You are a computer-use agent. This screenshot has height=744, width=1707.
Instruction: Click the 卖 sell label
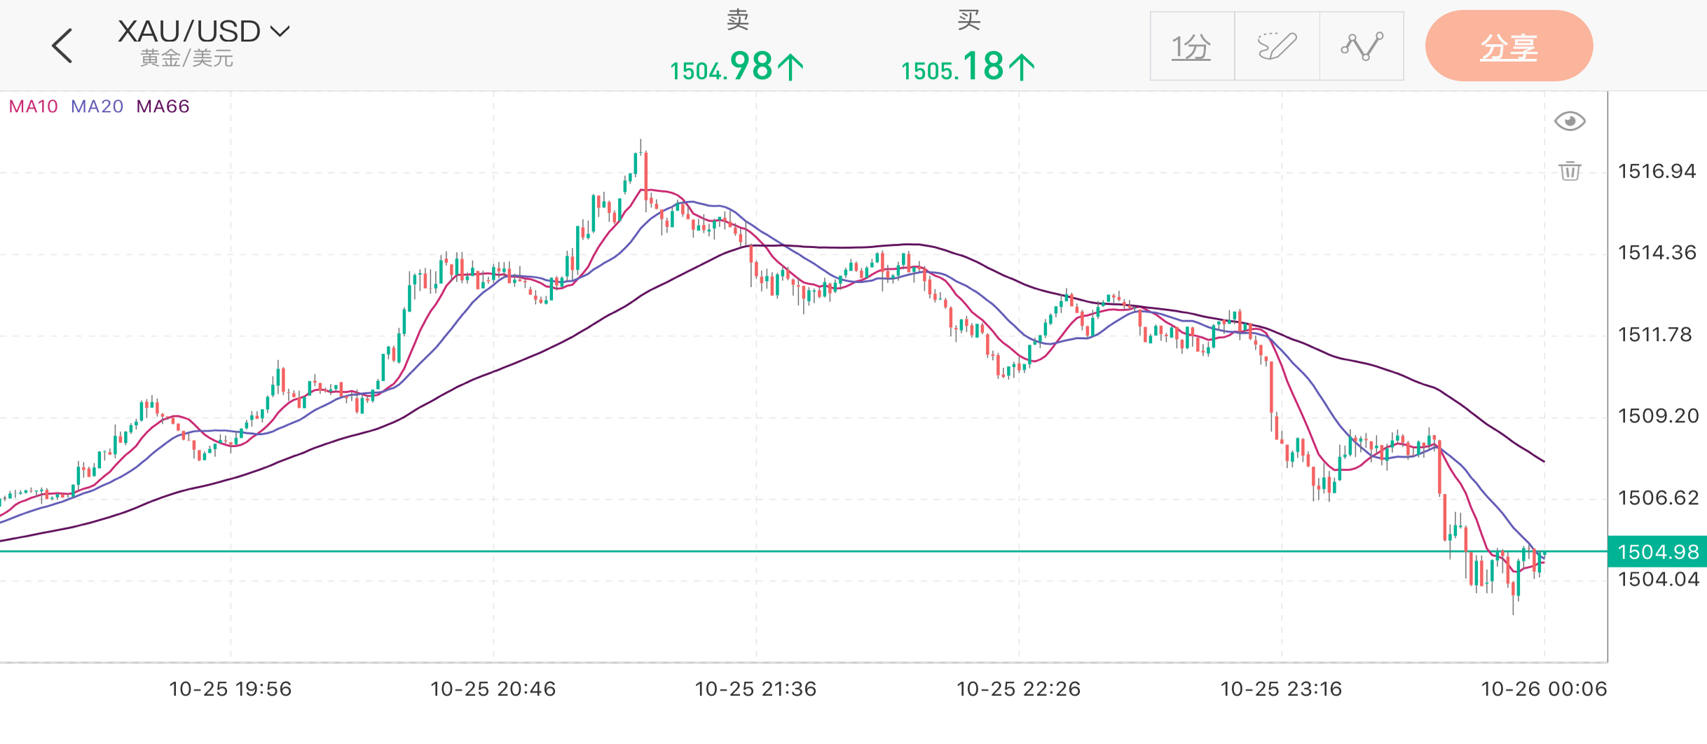(738, 20)
